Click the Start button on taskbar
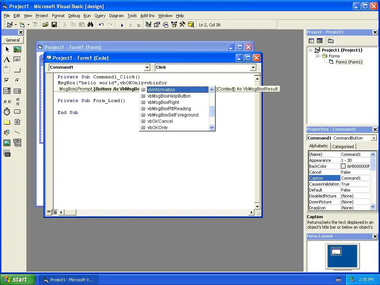Screen dimensions: 380x285 17,279
